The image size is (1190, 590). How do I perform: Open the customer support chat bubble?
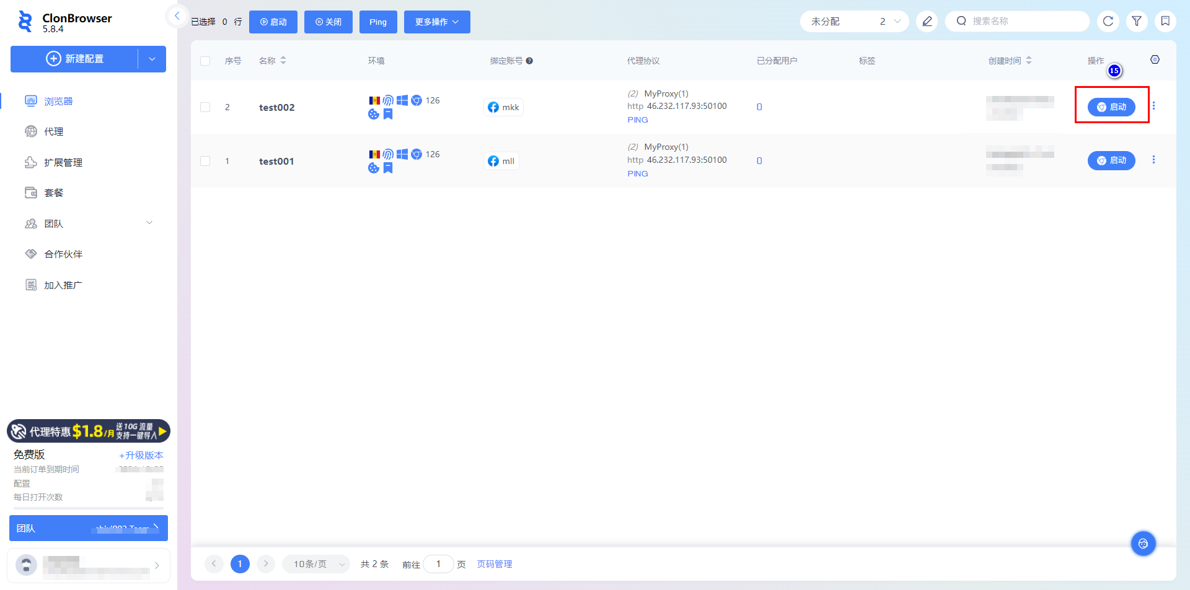point(1143,544)
